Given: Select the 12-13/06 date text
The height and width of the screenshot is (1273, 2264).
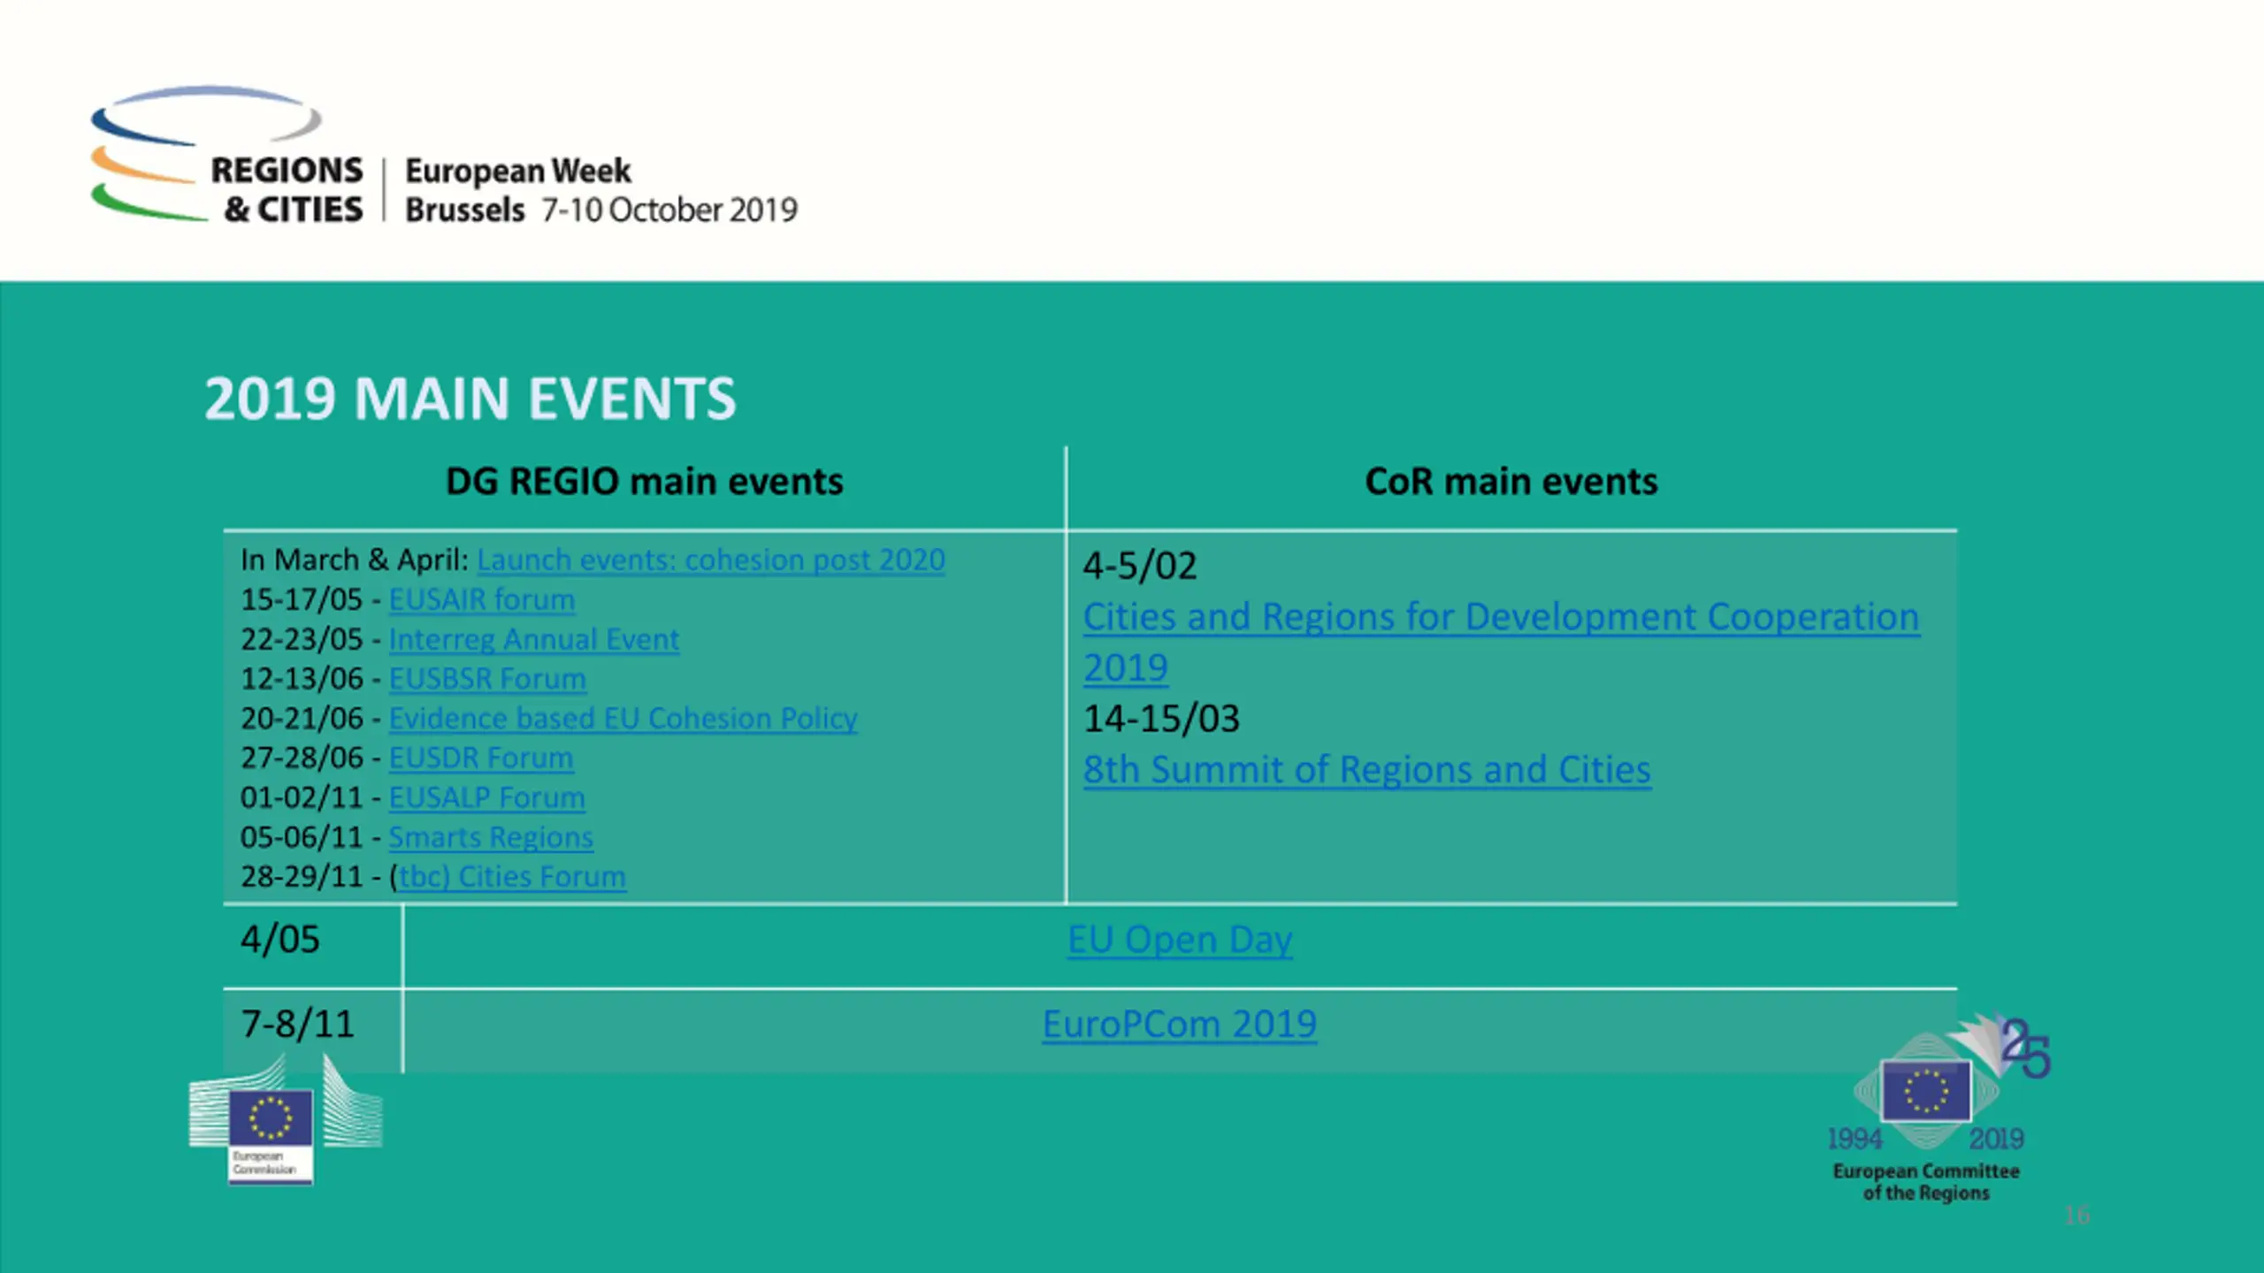Looking at the screenshot, I should coord(302,679).
